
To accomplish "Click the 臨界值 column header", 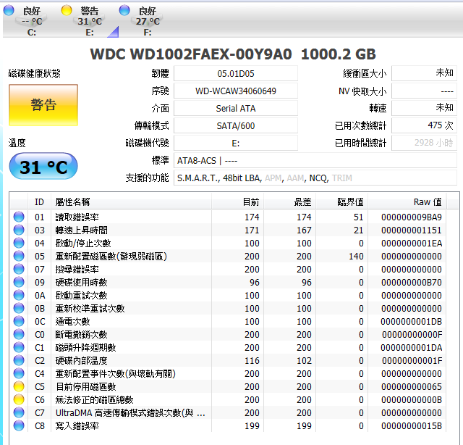I will [x=342, y=201].
